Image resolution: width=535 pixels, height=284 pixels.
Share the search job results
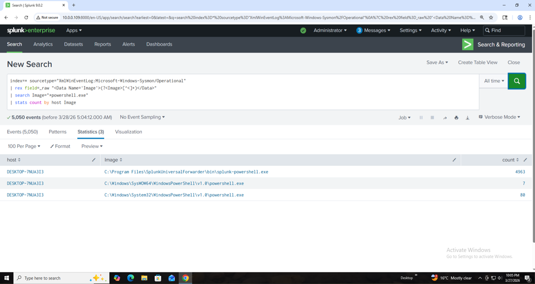[445, 117]
